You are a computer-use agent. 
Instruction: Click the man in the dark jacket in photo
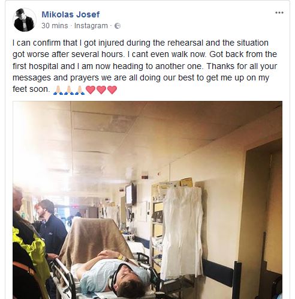tap(52, 226)
